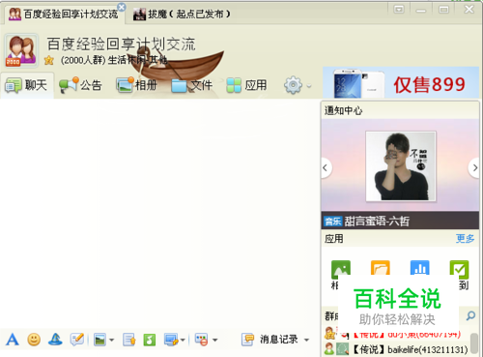The width and height of the screenshot is (483, 357).
Task: Click into the chat message area
Action: (159, 213)
